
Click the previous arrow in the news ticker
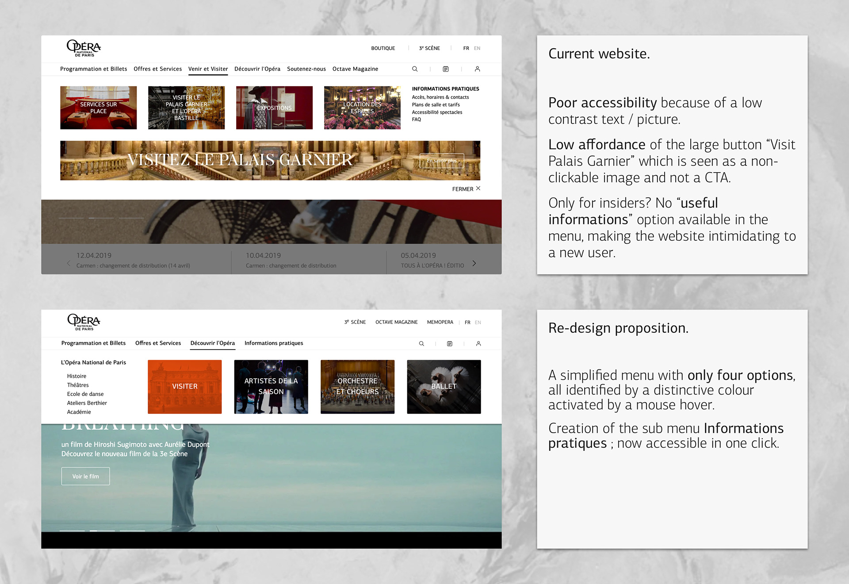[x=69, y=263]
